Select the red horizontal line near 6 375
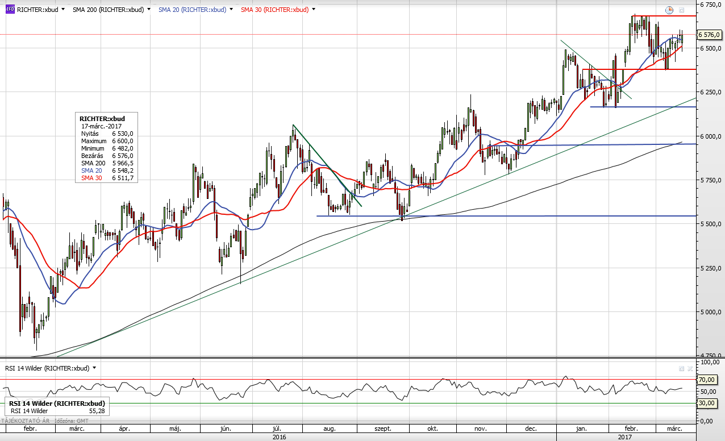Image resolution: width=725 pixels, height=441 pixels. (639, 69)
